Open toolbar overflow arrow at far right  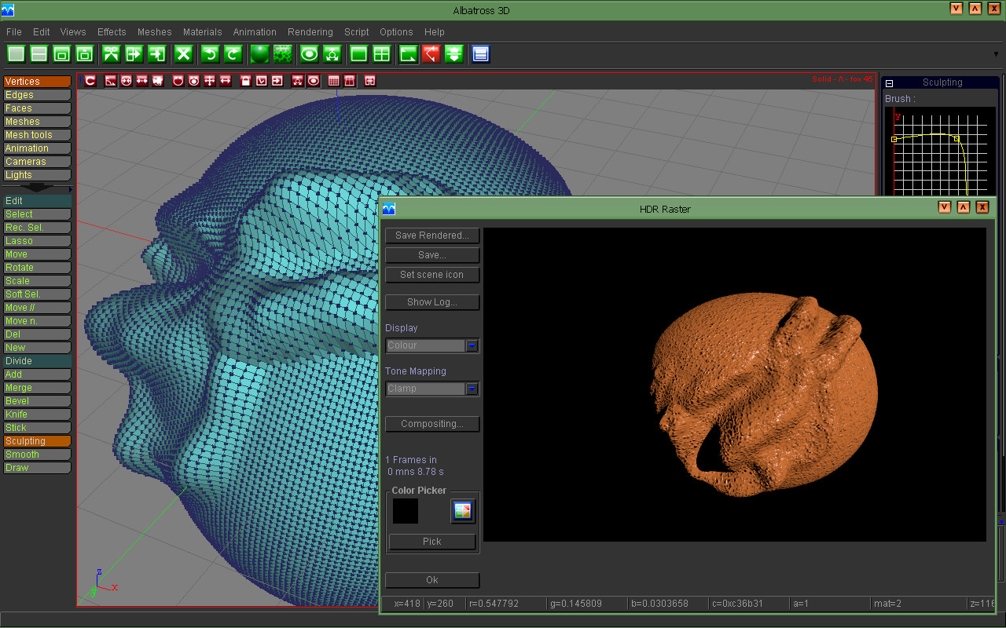[x=997, y=54]
